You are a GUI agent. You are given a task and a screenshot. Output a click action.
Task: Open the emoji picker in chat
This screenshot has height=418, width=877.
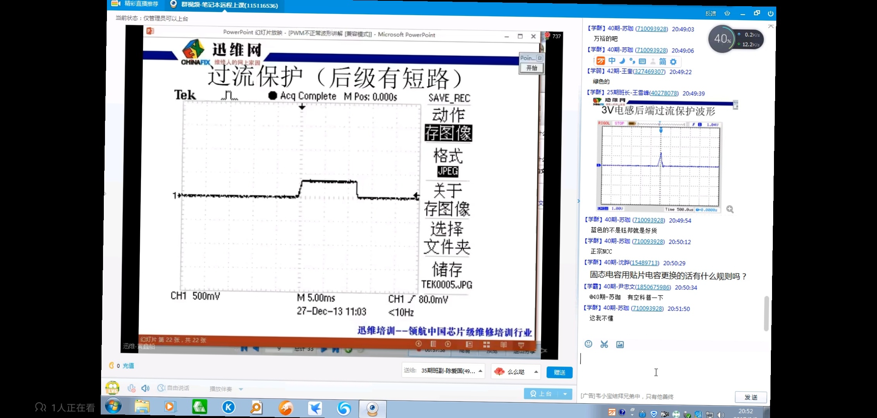(x=588, y=344)
